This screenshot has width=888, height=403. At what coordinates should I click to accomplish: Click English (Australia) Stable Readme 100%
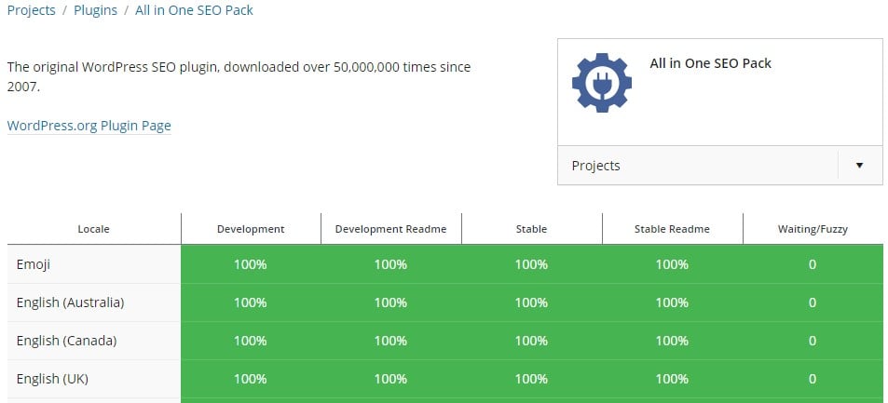(672, 302)
